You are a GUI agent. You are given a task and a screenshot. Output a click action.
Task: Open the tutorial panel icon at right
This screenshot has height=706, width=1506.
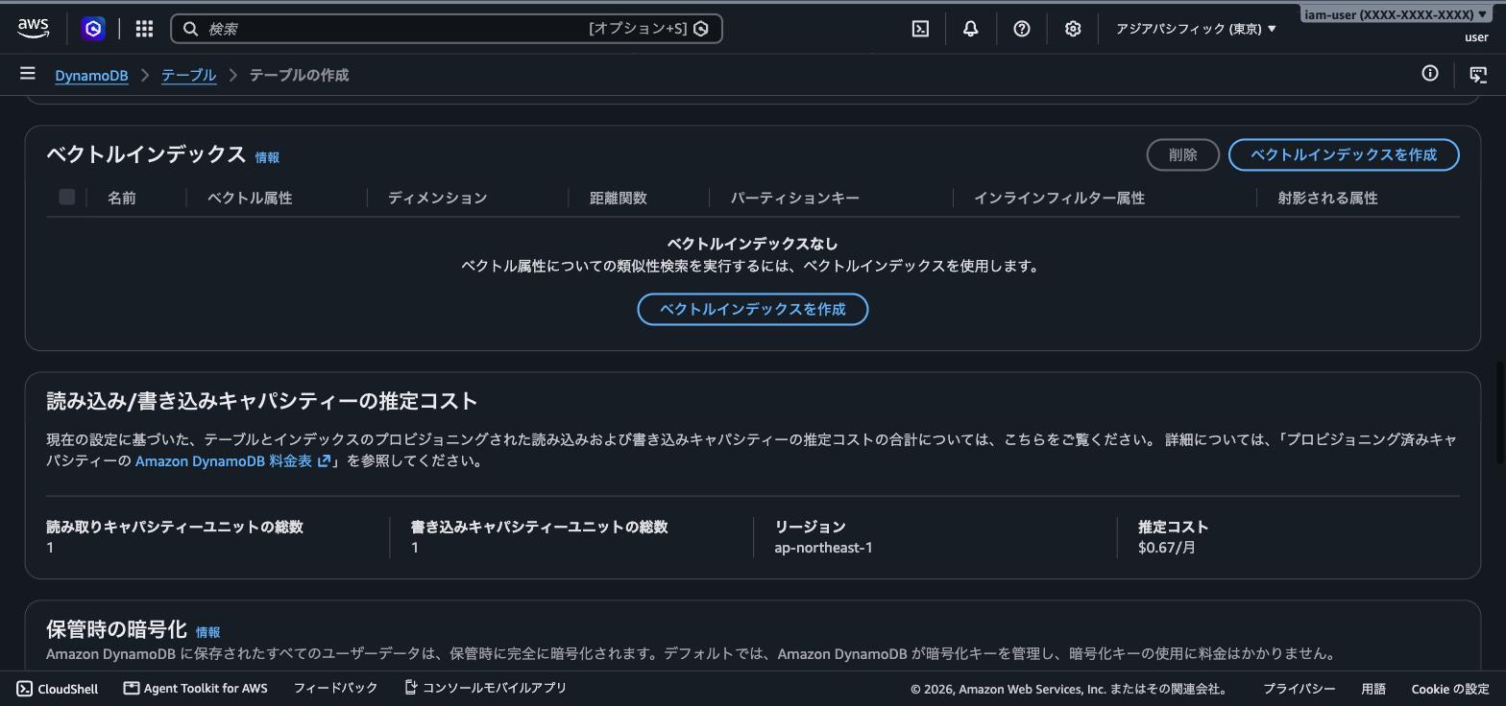tap(1479, 74)
